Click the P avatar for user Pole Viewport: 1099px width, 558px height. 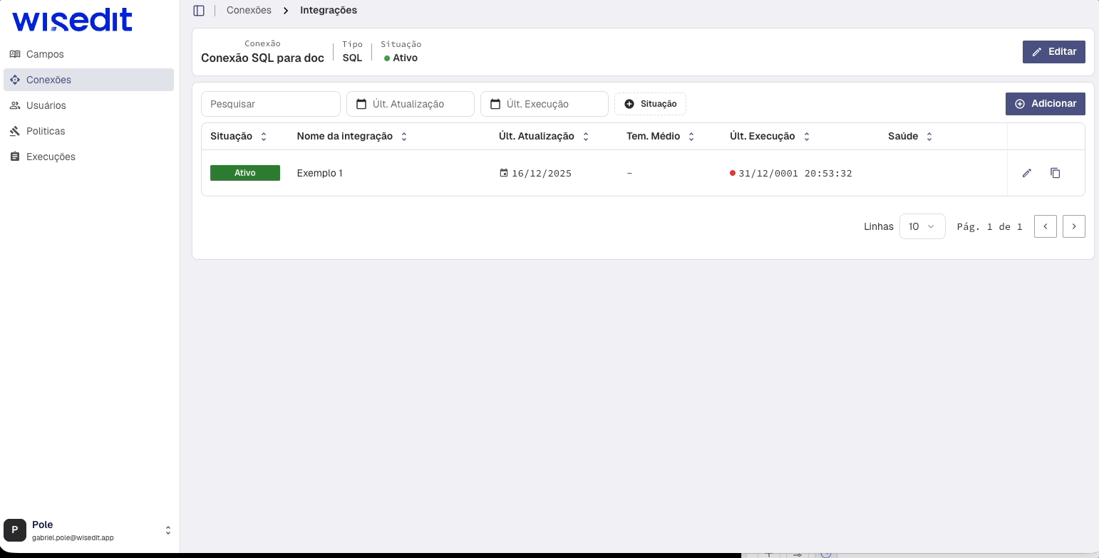pyautogui.click(x=15, y=530)
